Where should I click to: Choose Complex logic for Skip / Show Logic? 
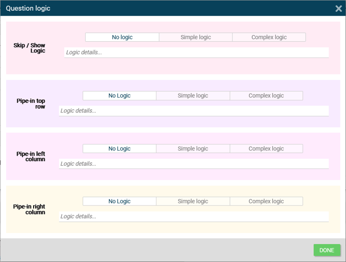[x=269, y=37]
